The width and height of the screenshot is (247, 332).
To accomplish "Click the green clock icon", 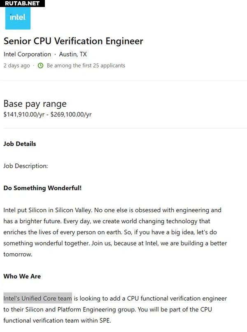I will (40, 65).
